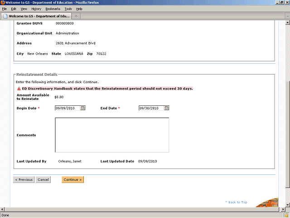Click the vertical scrollbar up arrow
Image resolution: width=290 pixels, height=218 pixels.
pyautogui.click(x=287, y=23)
